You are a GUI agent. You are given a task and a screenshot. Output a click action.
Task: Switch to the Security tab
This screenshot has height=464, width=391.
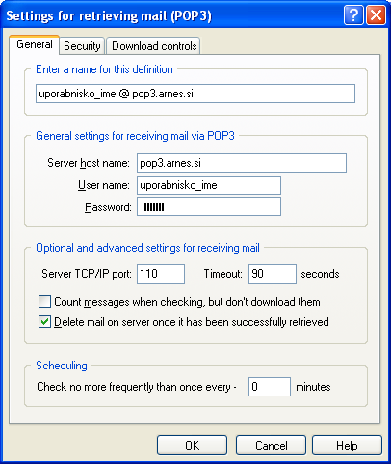click(x=82, y=46)
